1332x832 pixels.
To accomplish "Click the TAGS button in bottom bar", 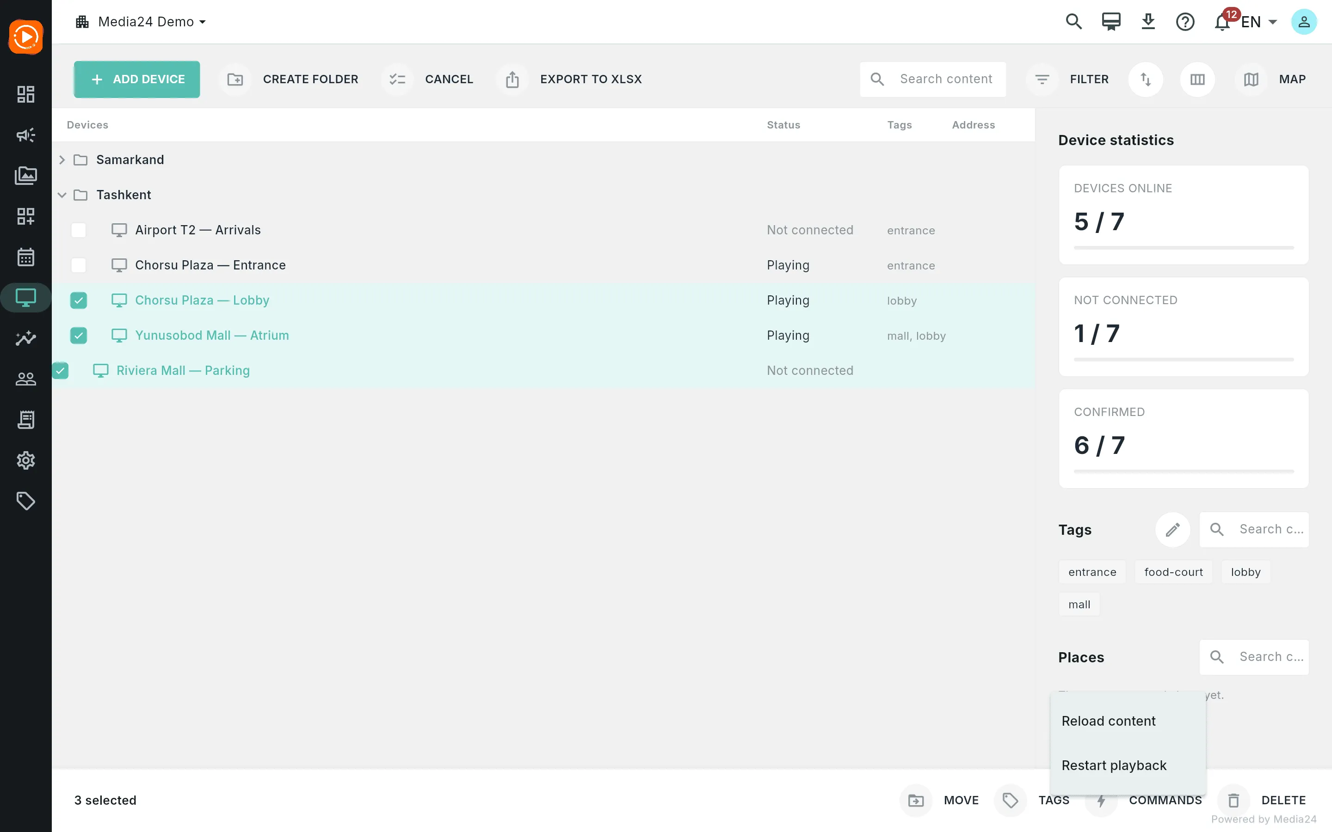I will click(x=1033, y=800).
